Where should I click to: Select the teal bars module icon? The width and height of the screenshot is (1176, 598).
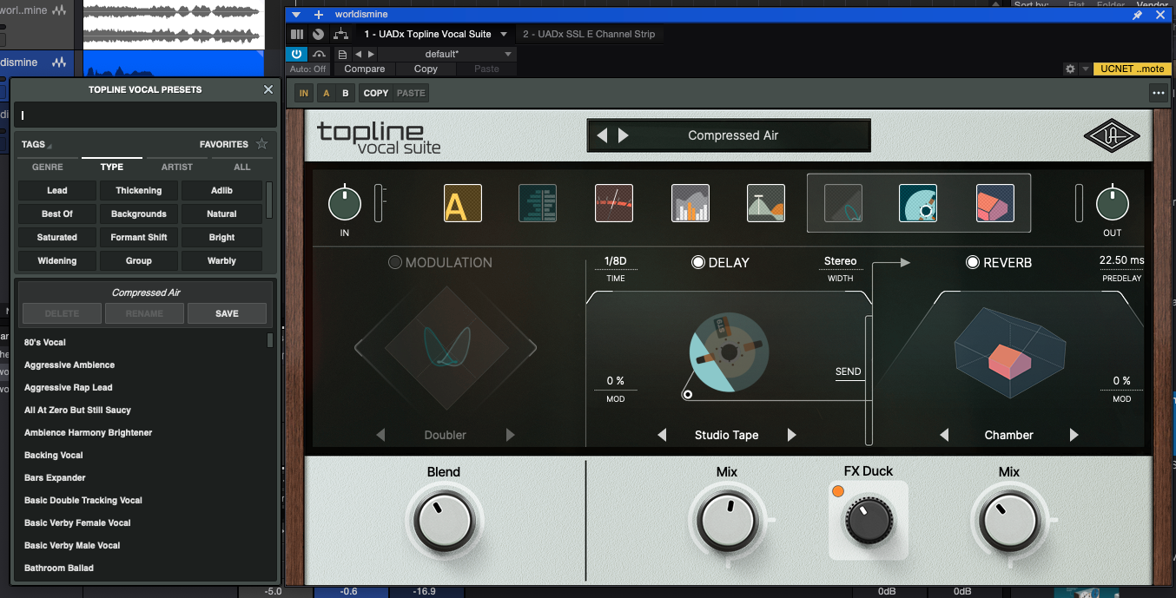click(538, 203)
